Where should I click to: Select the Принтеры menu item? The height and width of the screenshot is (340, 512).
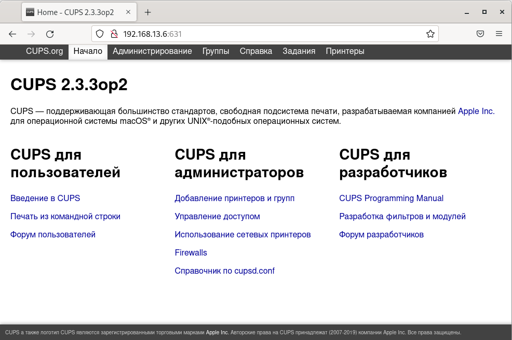click(345, 51)
